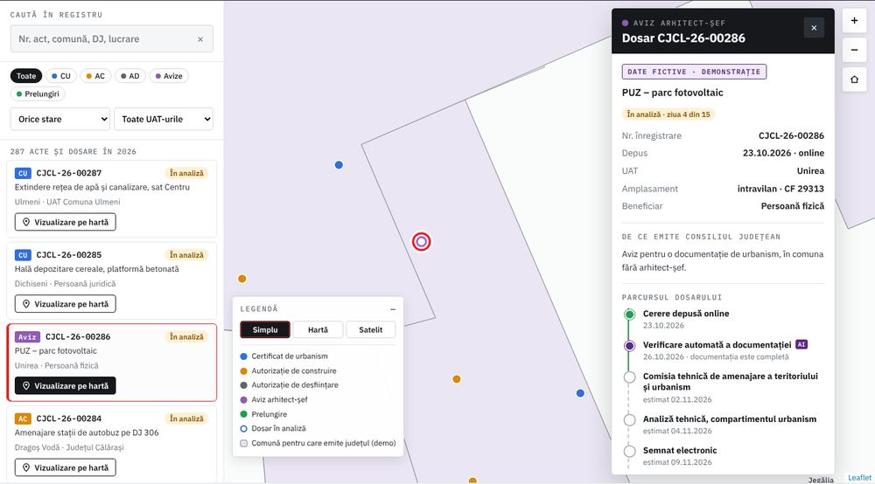This screenshot has height=484, width=875.
Task: Click CU badge of CJCL-26-00287
Action: (23, 173)
